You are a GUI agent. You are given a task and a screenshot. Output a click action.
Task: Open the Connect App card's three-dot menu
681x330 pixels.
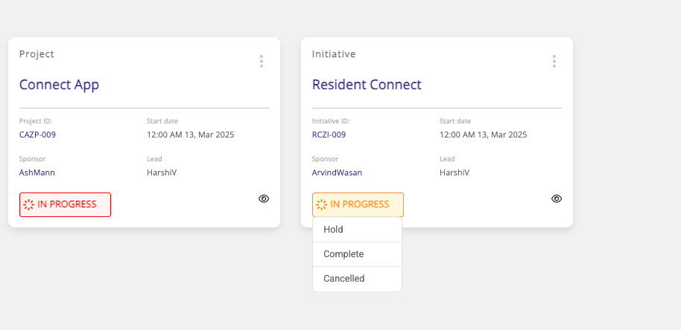pyautogui.click(x=262, y=62)
